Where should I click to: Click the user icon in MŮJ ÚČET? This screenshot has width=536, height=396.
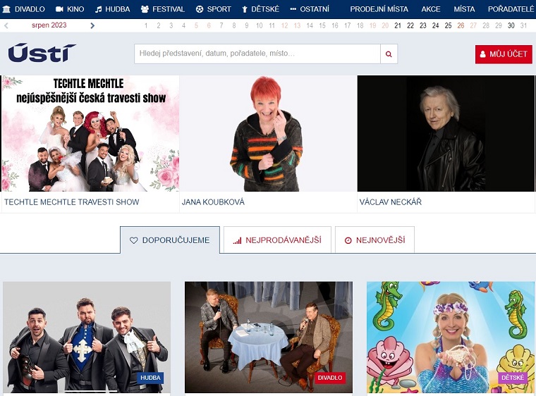482,54
